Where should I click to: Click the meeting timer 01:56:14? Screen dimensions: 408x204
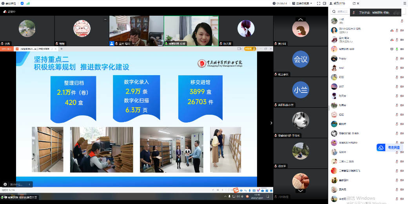[x=280, y=4]
